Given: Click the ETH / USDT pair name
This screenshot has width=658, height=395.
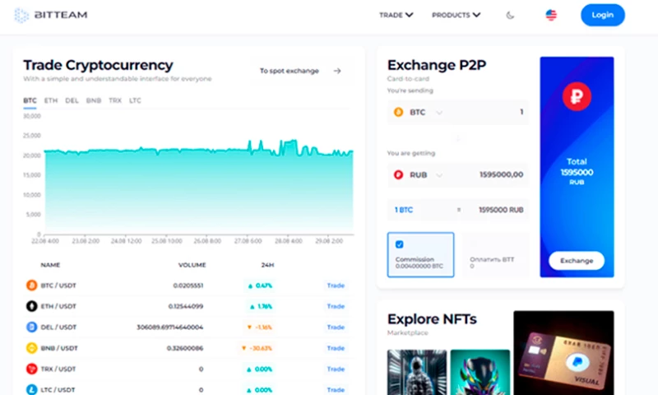Looking at the screenshot, I should [x=58, y=306].
